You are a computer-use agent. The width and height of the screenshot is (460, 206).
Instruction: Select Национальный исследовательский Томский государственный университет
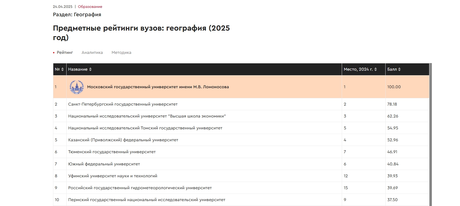tap(145, 128)
